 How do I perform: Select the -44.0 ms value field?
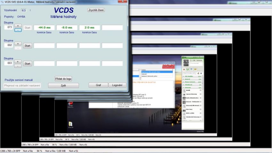(x=44, y=28)
